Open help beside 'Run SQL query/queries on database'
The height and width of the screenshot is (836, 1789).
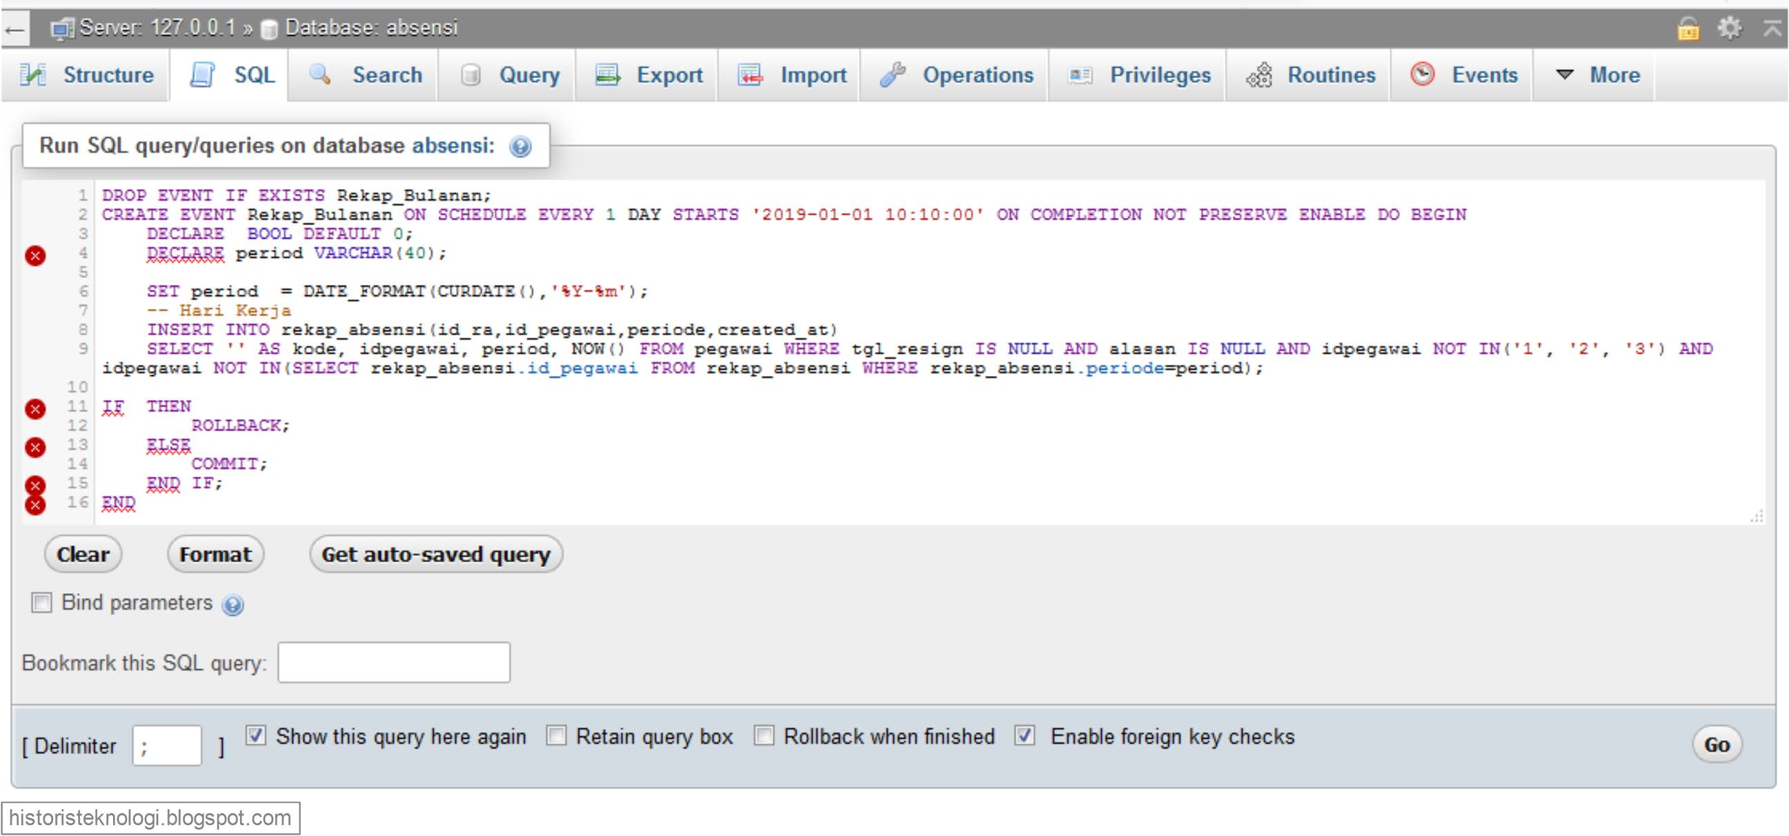520,146
